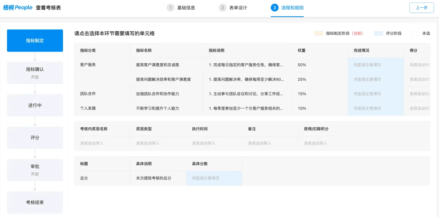
Task: Click the 指标分类 column header
Action: tap(102, 50)
